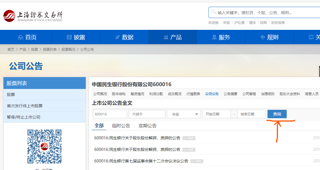Open the 利润分配 company tab
The image size is (320, 170).
pos(156,94)
